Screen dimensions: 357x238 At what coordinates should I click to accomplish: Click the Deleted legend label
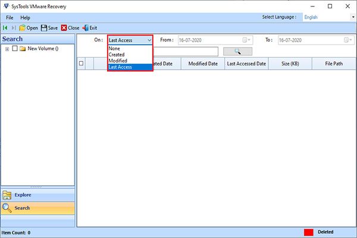[325, 232]
